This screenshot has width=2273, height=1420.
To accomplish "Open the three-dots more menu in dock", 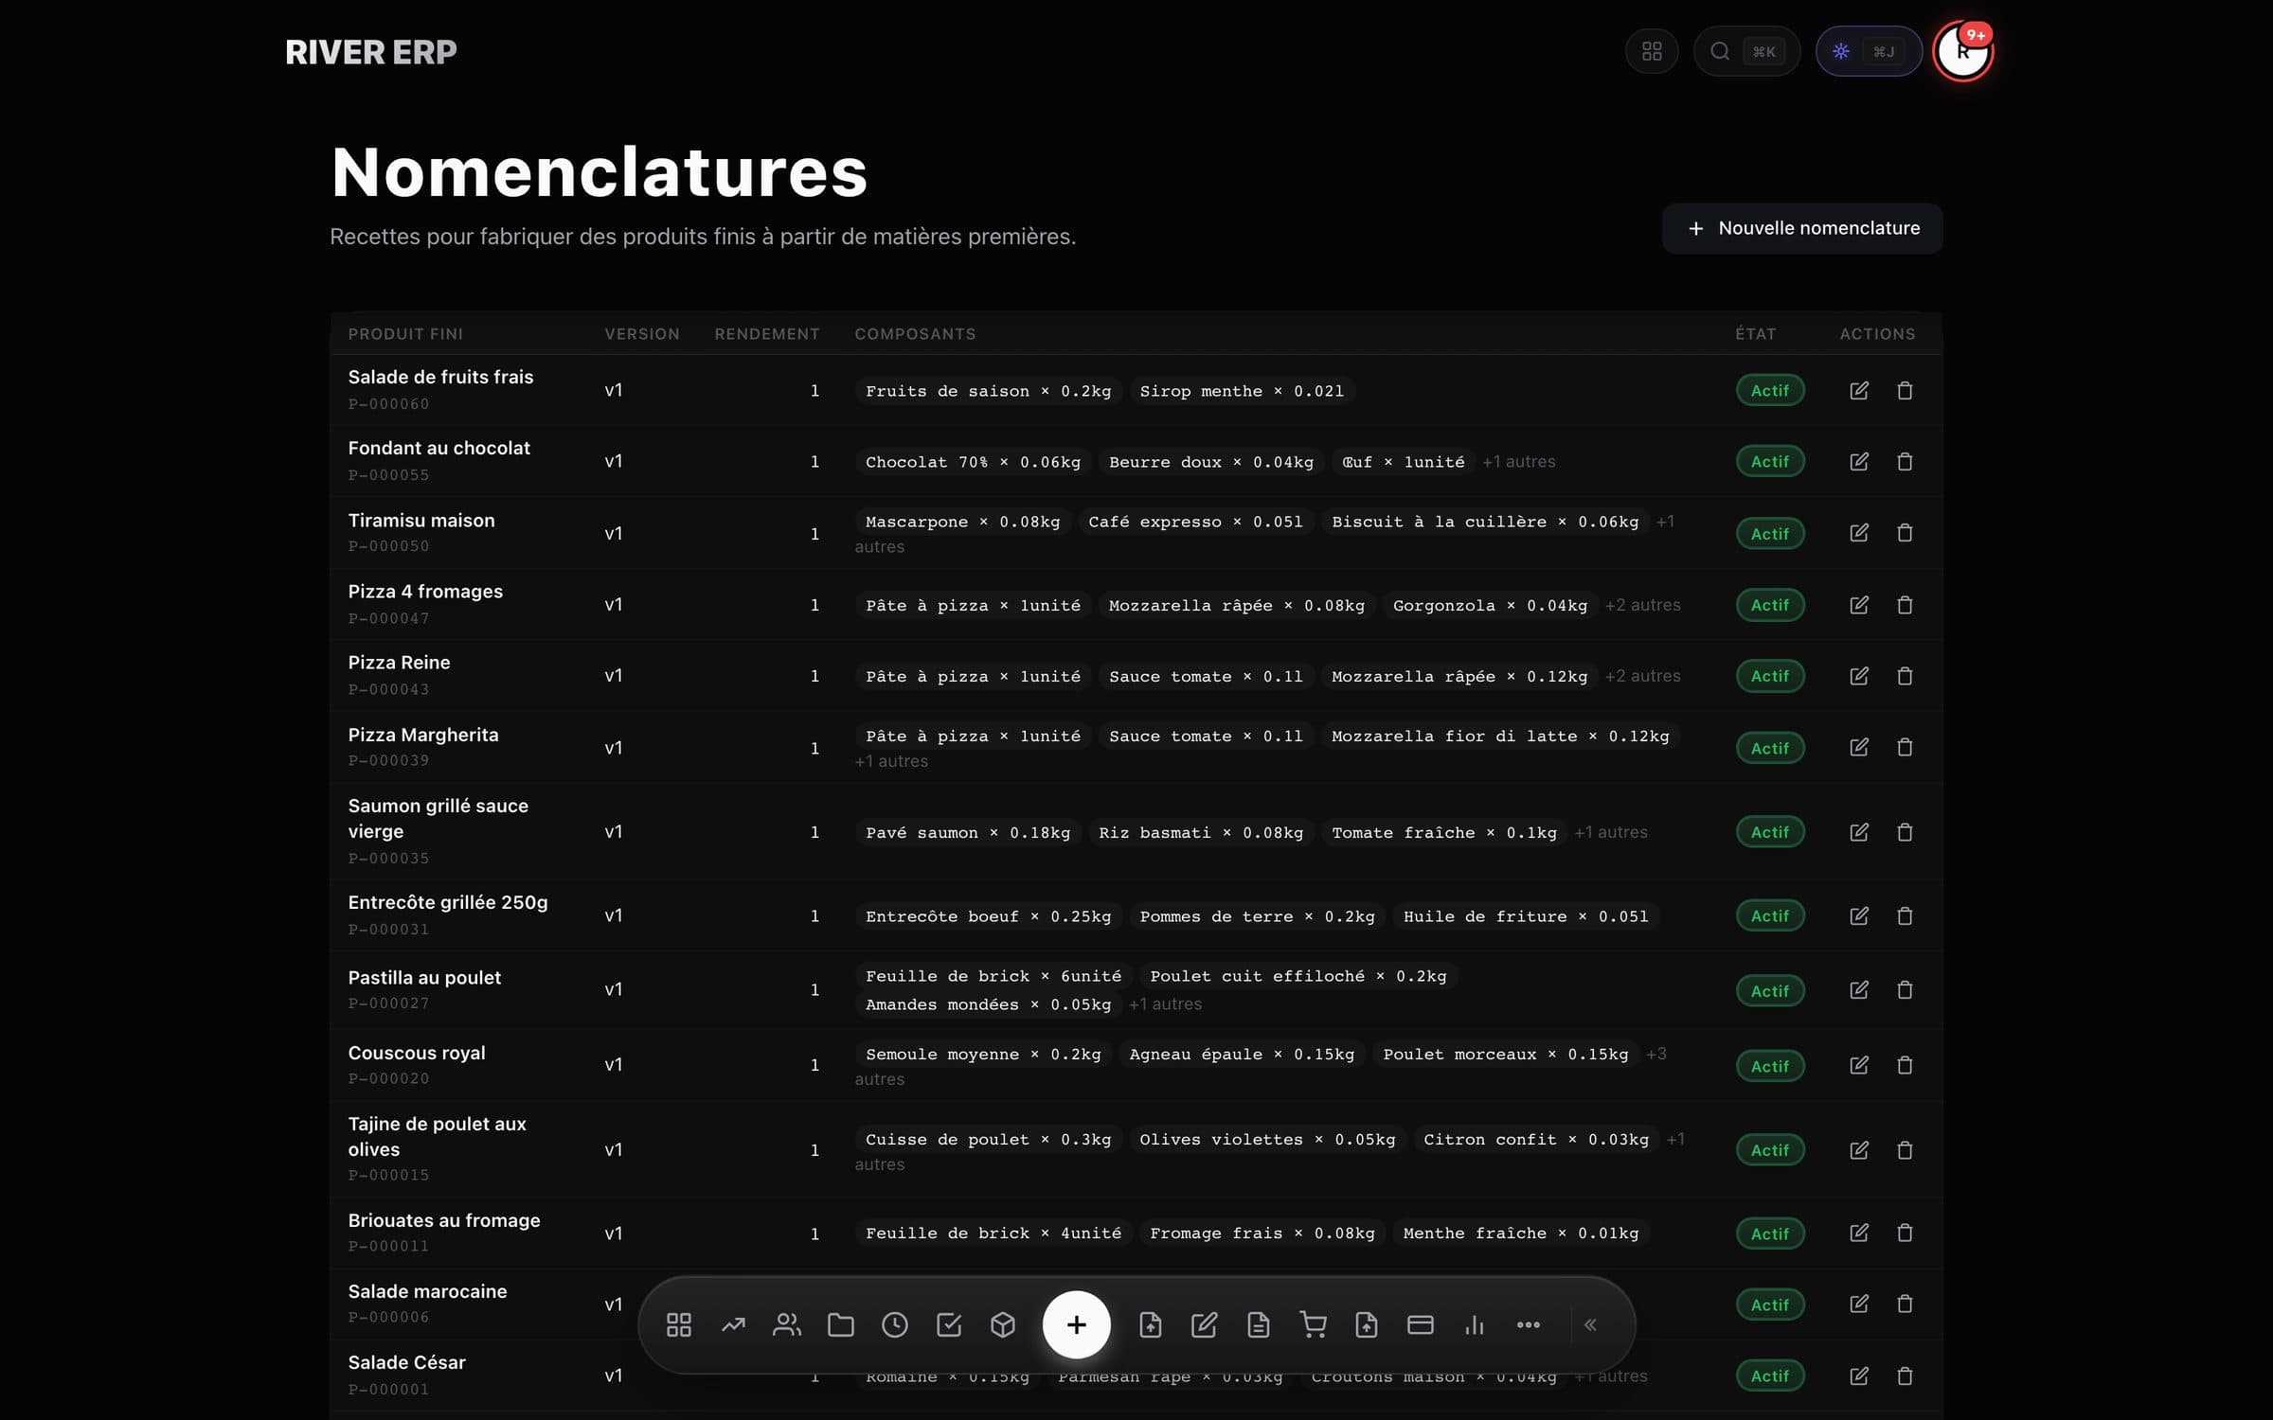I will pyautogui.click(x=1529, y=1325).
